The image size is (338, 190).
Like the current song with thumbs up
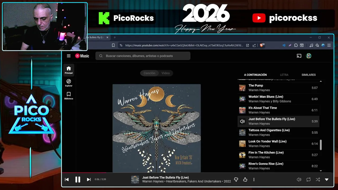245,179
